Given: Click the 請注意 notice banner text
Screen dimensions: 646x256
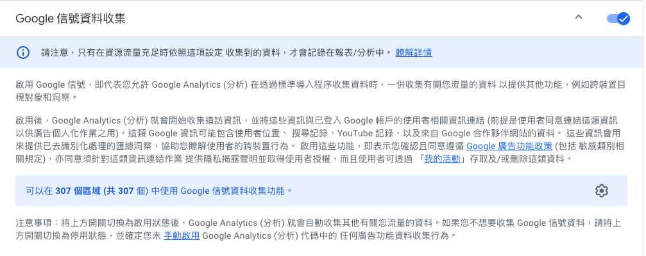Looking at the screenshot, I should (217, 52).
